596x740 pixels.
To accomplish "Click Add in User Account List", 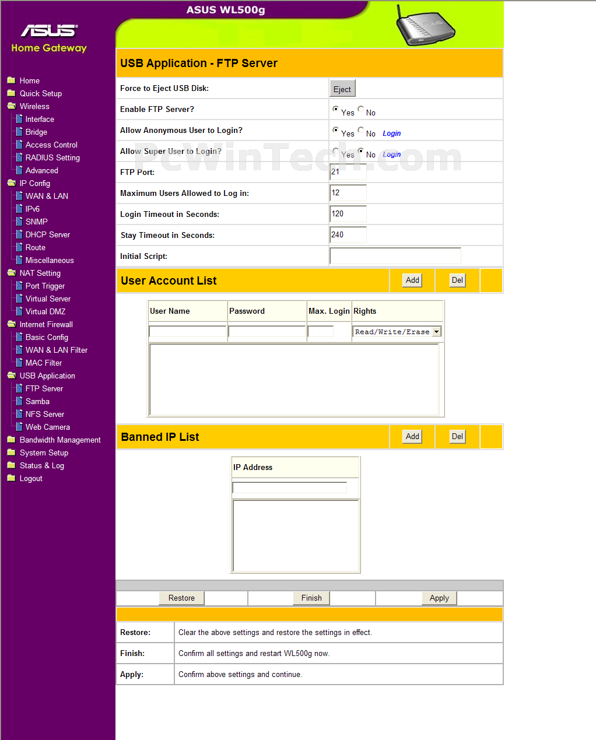I will (x=412, y=280).
